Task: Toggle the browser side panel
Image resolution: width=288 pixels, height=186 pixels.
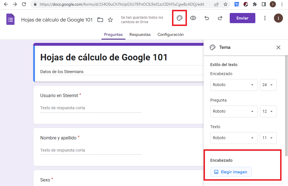Action: pyautogui.click(x=264, y=4)
